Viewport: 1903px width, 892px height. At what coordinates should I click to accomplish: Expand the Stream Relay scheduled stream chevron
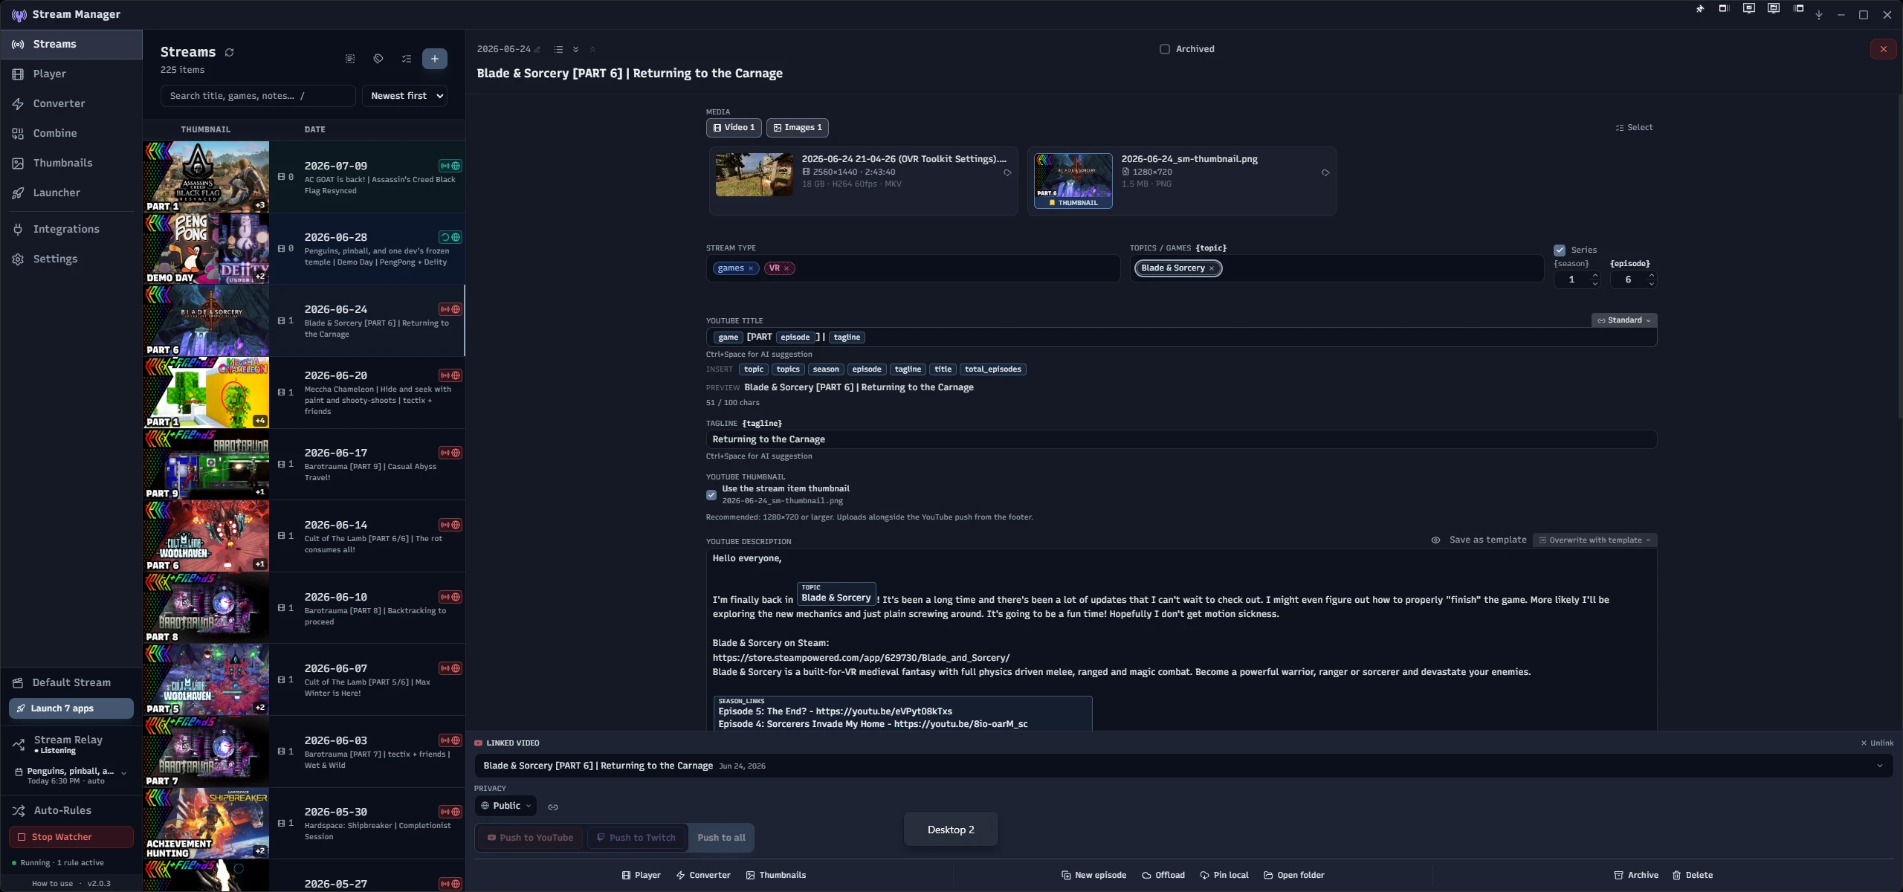coord(123,774)
